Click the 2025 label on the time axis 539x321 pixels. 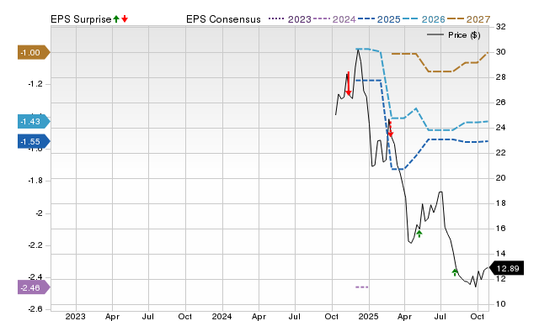click(x=368, y=316)
